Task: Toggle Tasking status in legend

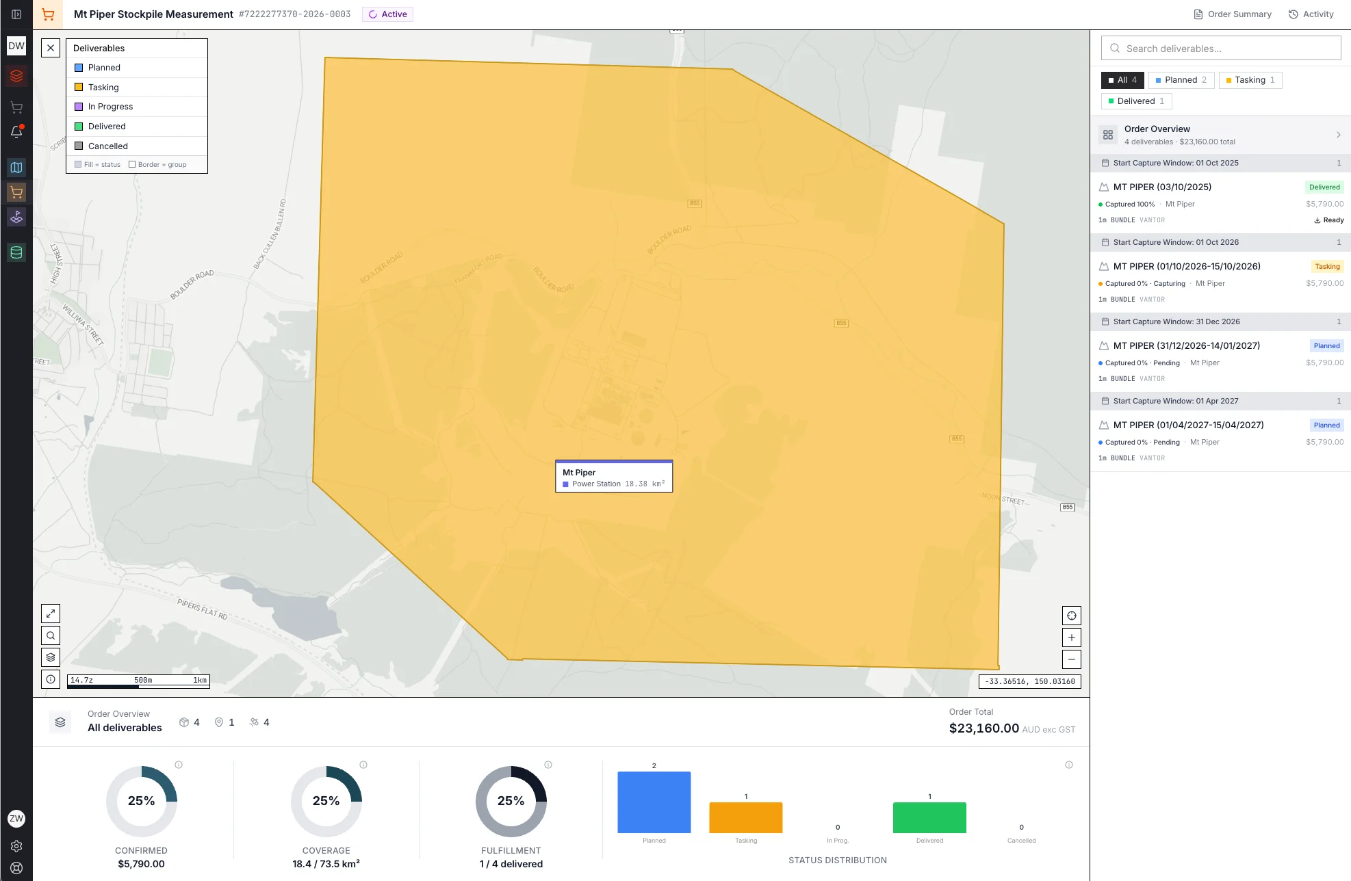Action: click(137, 88)
